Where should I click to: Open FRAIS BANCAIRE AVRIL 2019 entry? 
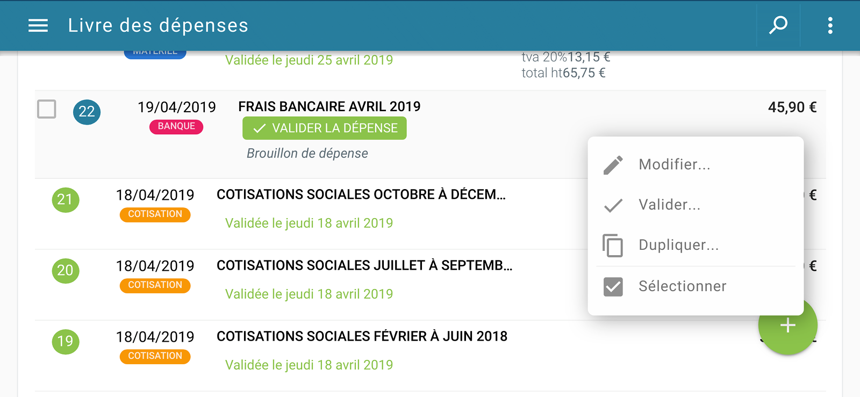329,106
